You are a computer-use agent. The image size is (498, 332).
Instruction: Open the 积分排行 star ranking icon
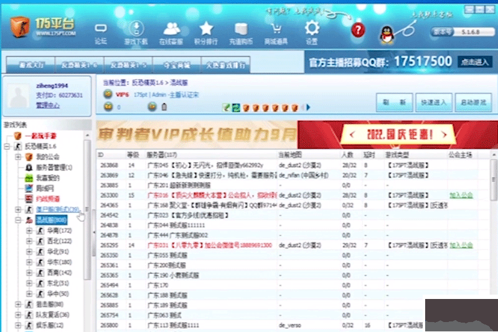click(x=206, y=33)
